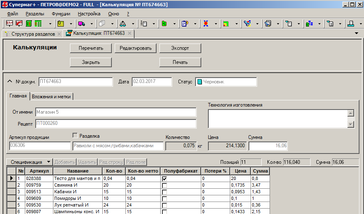Viewport: 364px width, 214px height.
Task: Open dropdown arrow after green dollar table icon
Action: pyautogui.click(x=50, y=24)
